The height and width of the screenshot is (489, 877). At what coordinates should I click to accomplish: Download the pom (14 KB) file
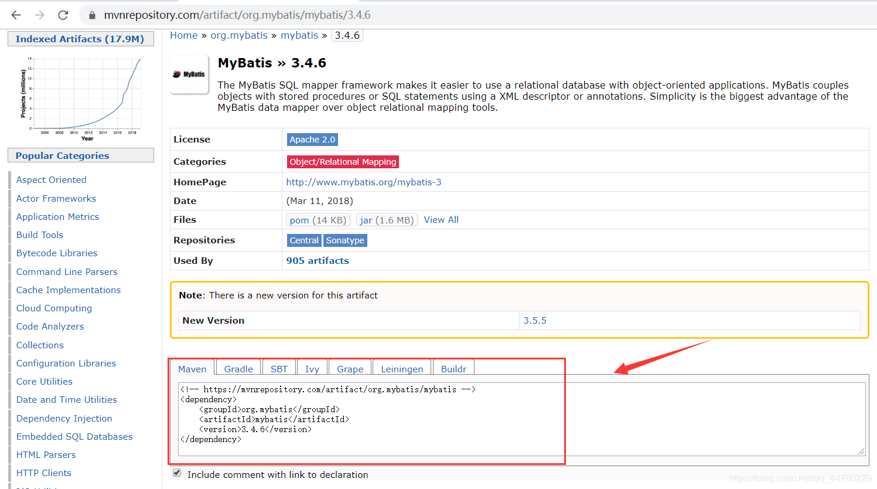click(x=318, y=220)
